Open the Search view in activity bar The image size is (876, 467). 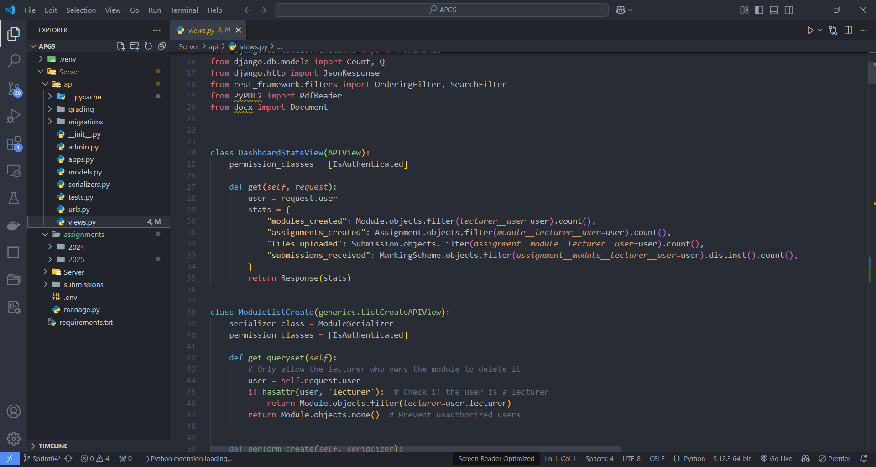pos(14,61)
